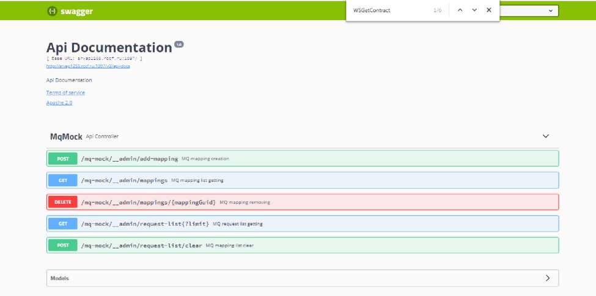Click 'MQ mapping list getting' description

coord(197,180)
